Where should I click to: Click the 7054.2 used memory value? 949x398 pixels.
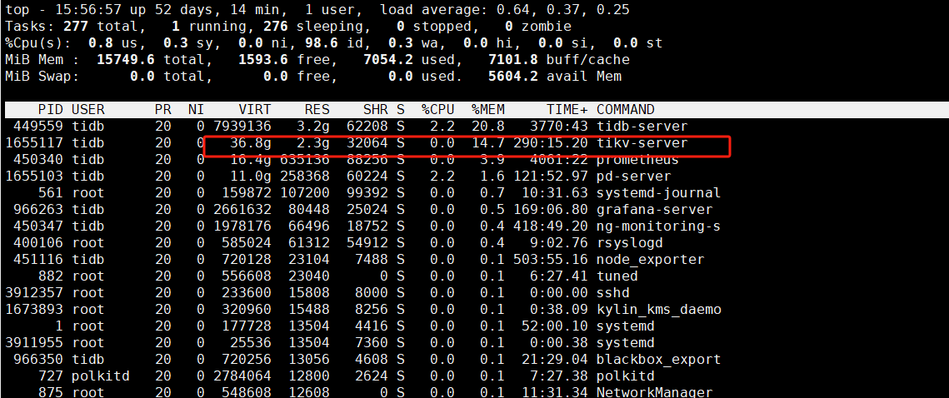click(x=388, y=60)
